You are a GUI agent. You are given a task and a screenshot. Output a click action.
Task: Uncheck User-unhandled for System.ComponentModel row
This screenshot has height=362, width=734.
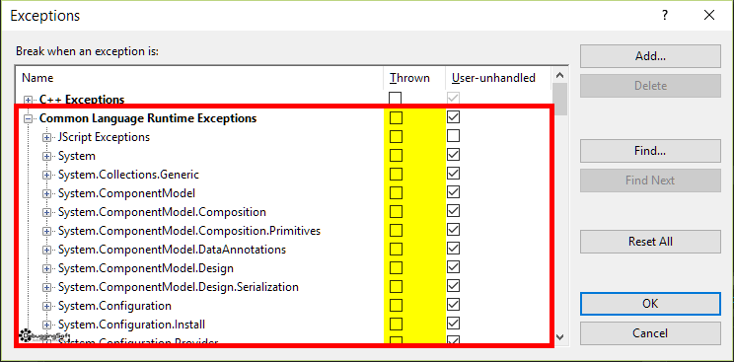pyautogui.click(x=453, y=192)
